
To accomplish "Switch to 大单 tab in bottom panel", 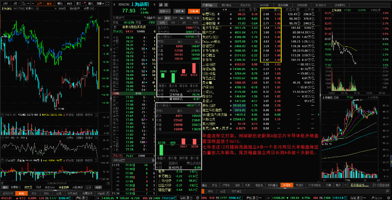I will click(34, 194).
